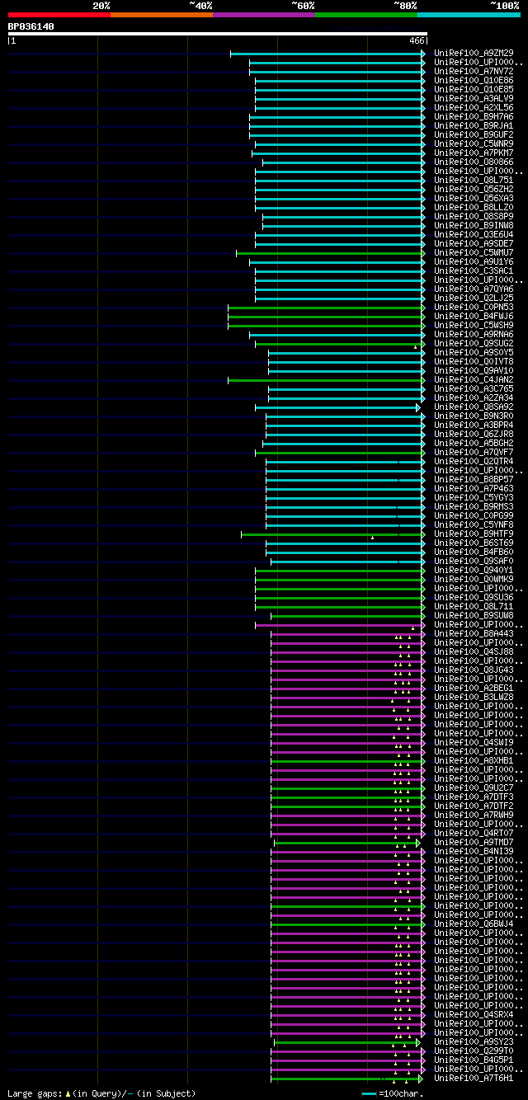
Task: Select label UniRef100_A9SDE7
Action: 474,244
